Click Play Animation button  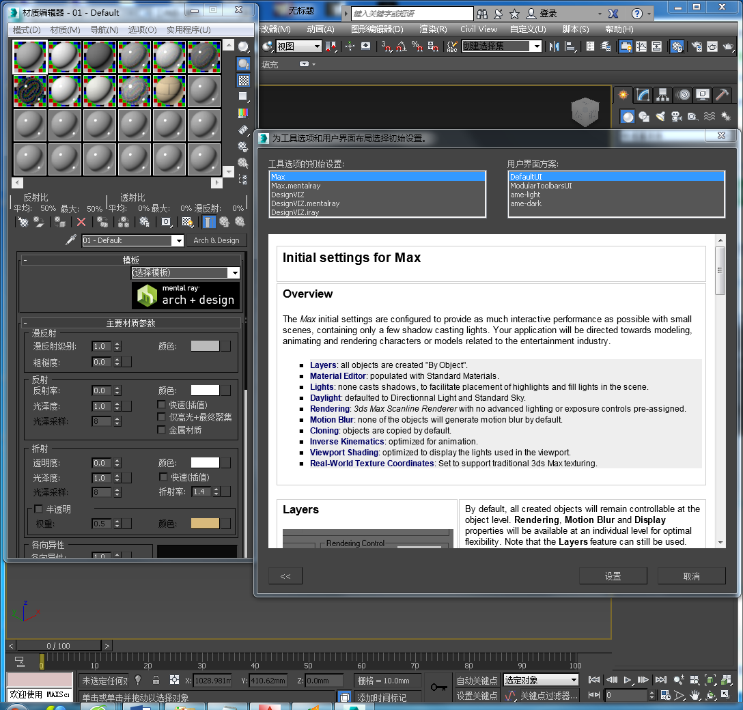click(x=628, y=680)
